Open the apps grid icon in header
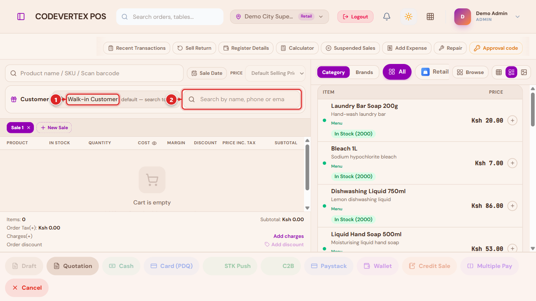The height and width of the screenshot is (301, 536). [x=430, y=17]
